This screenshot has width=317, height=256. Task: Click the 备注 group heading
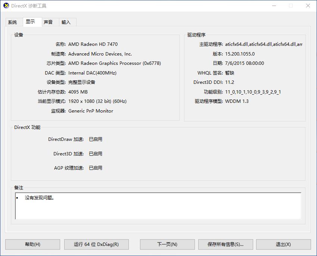point(19,187)
